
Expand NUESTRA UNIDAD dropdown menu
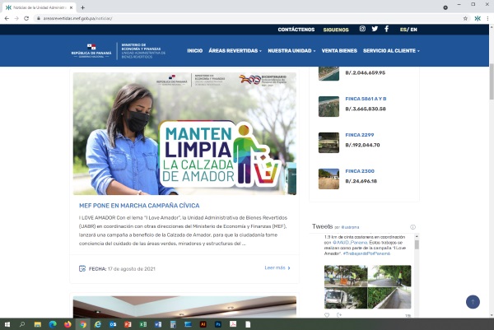coord(291,50)
